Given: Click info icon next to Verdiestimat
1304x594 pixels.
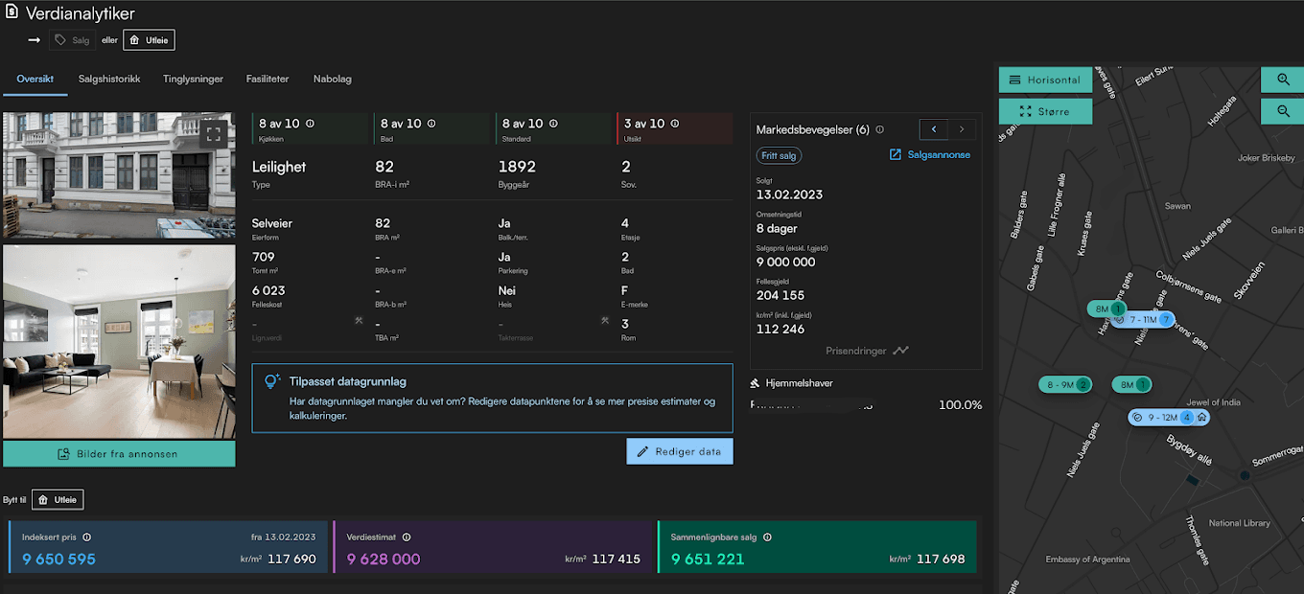Looking at the screenshot, I should [407, 537].
